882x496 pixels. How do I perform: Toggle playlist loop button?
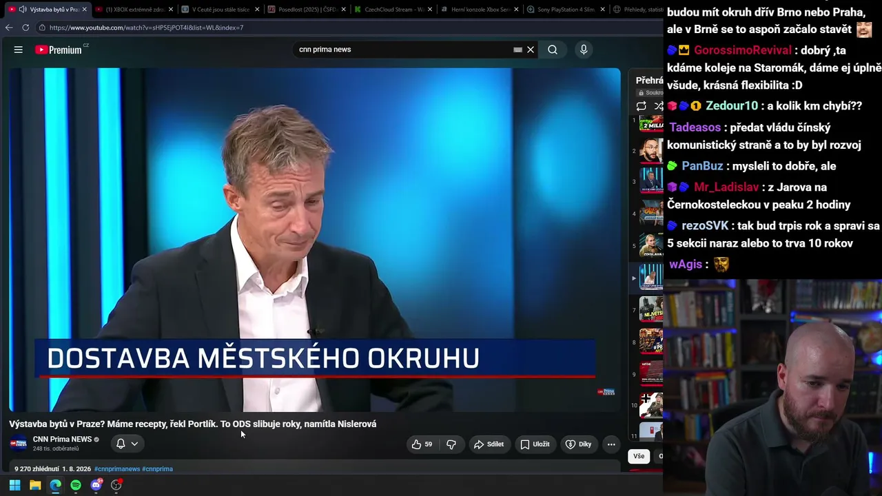click(642, 106)
